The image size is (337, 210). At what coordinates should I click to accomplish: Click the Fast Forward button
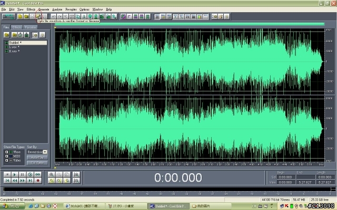22,181
